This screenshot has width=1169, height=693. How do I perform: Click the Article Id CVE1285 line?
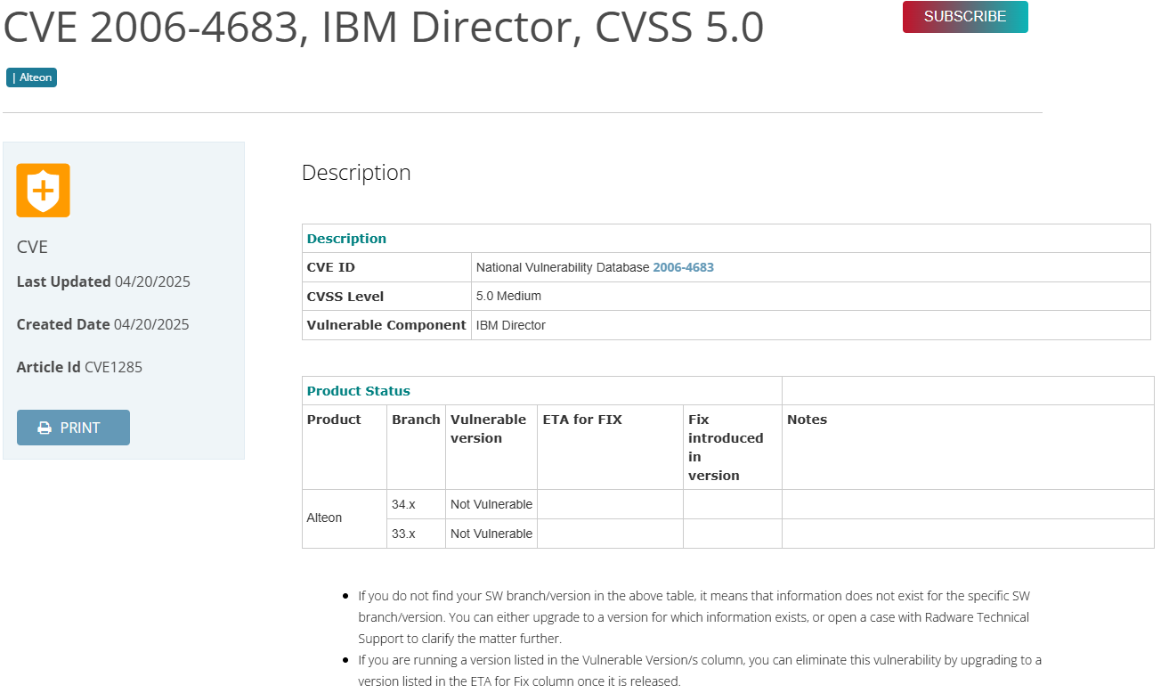[79, 367]
